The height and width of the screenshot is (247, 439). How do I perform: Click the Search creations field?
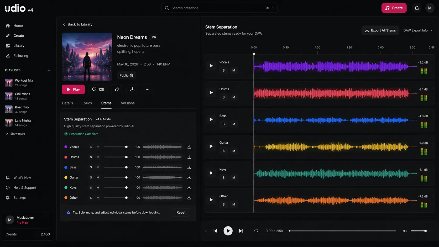point(220,8)
